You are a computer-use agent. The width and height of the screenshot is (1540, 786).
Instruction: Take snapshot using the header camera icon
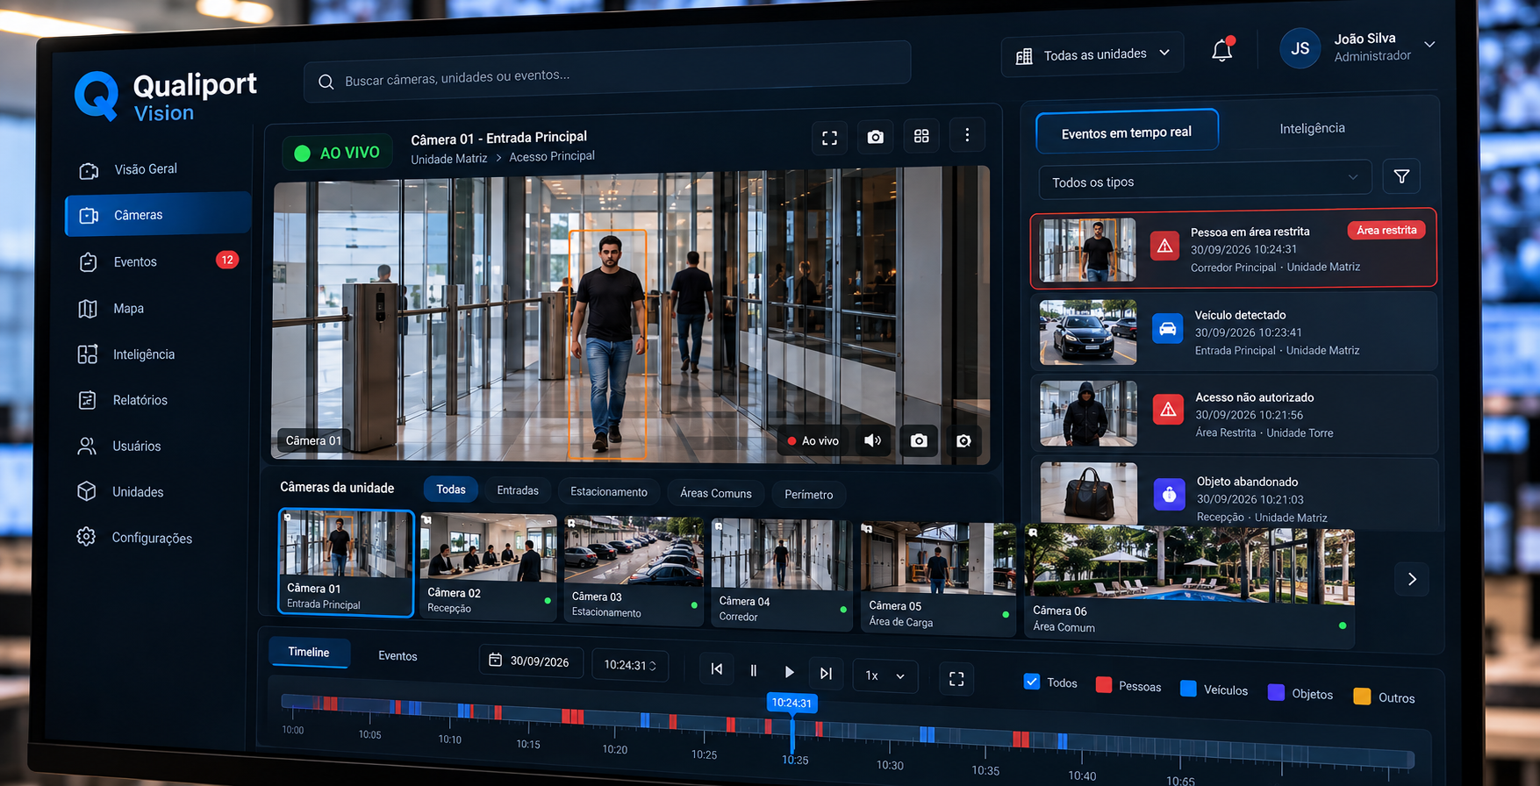875,137
